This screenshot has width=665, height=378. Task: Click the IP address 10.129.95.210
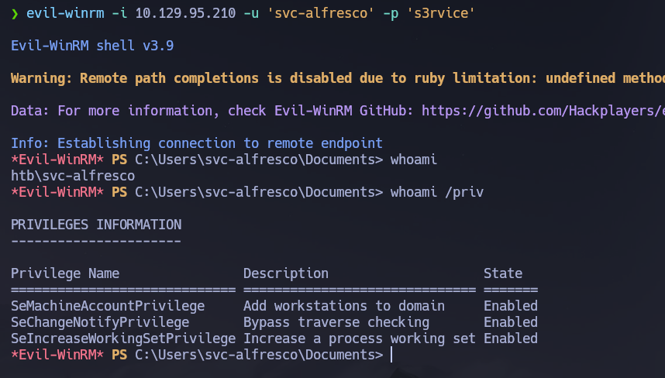tap(185, 13)
